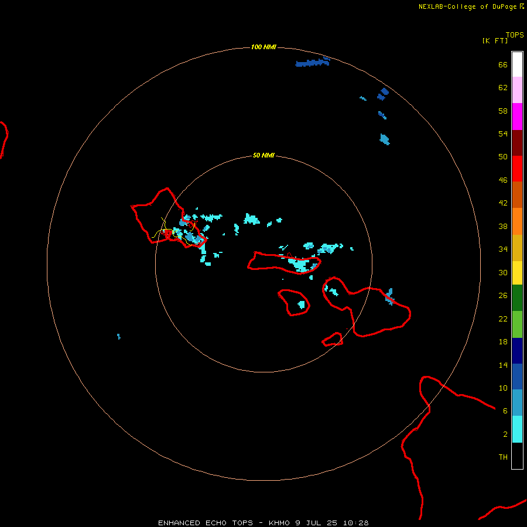The height and width of the screenshot is (527, 527).
Task: Select the "66" legend value
Action: pos(503,64)
